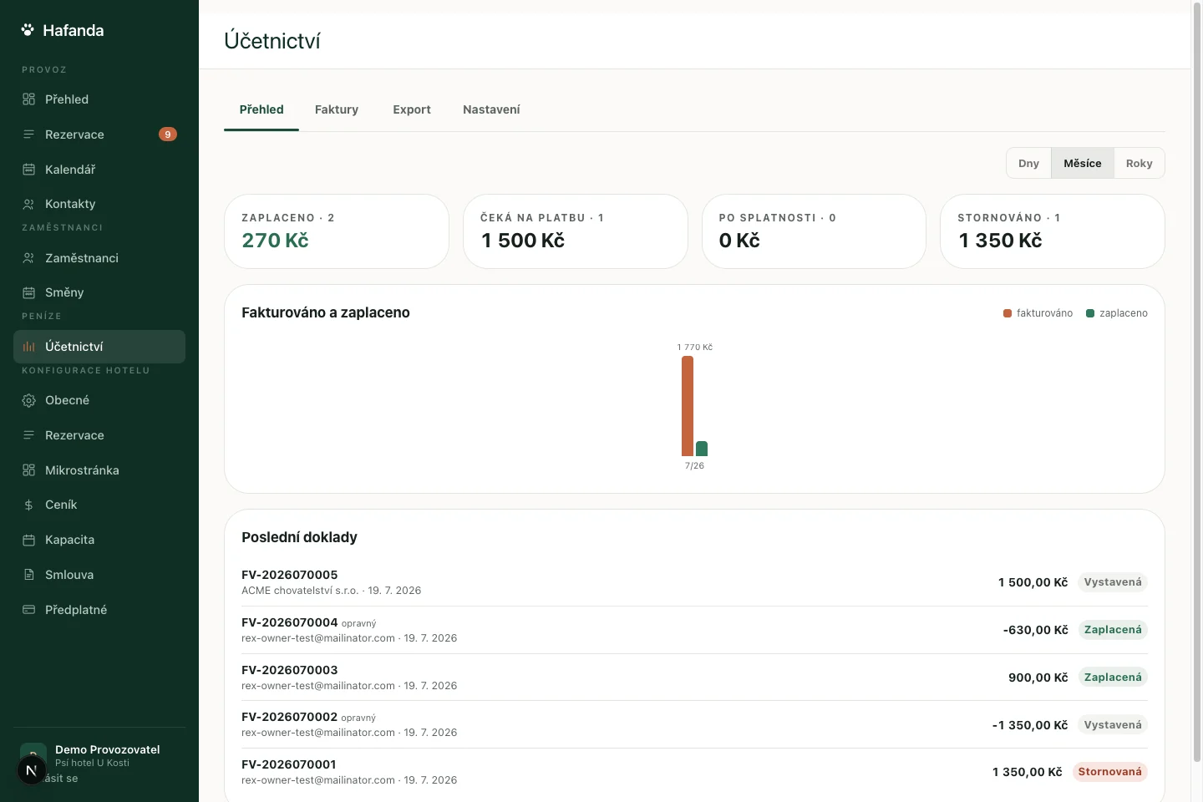1203x802 pixels.
Task: Select Měsíce period view
Action: click(x=1082, y=163)
